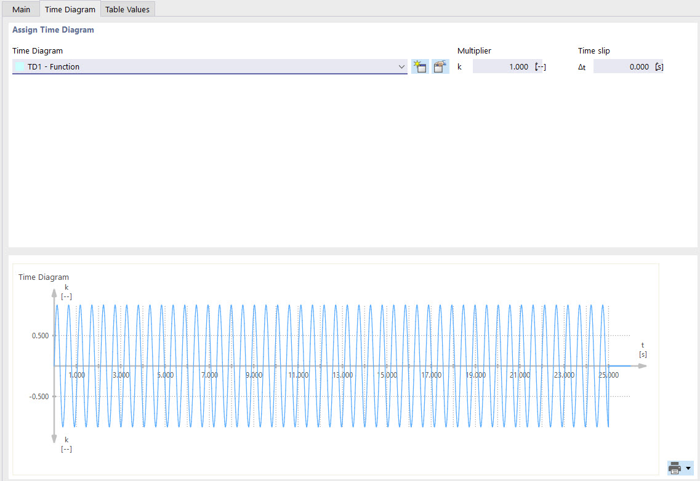The width and height of the screenshot is (700, 481).
Task: Click the 19.000 time axis tick label
Action: 475,375
